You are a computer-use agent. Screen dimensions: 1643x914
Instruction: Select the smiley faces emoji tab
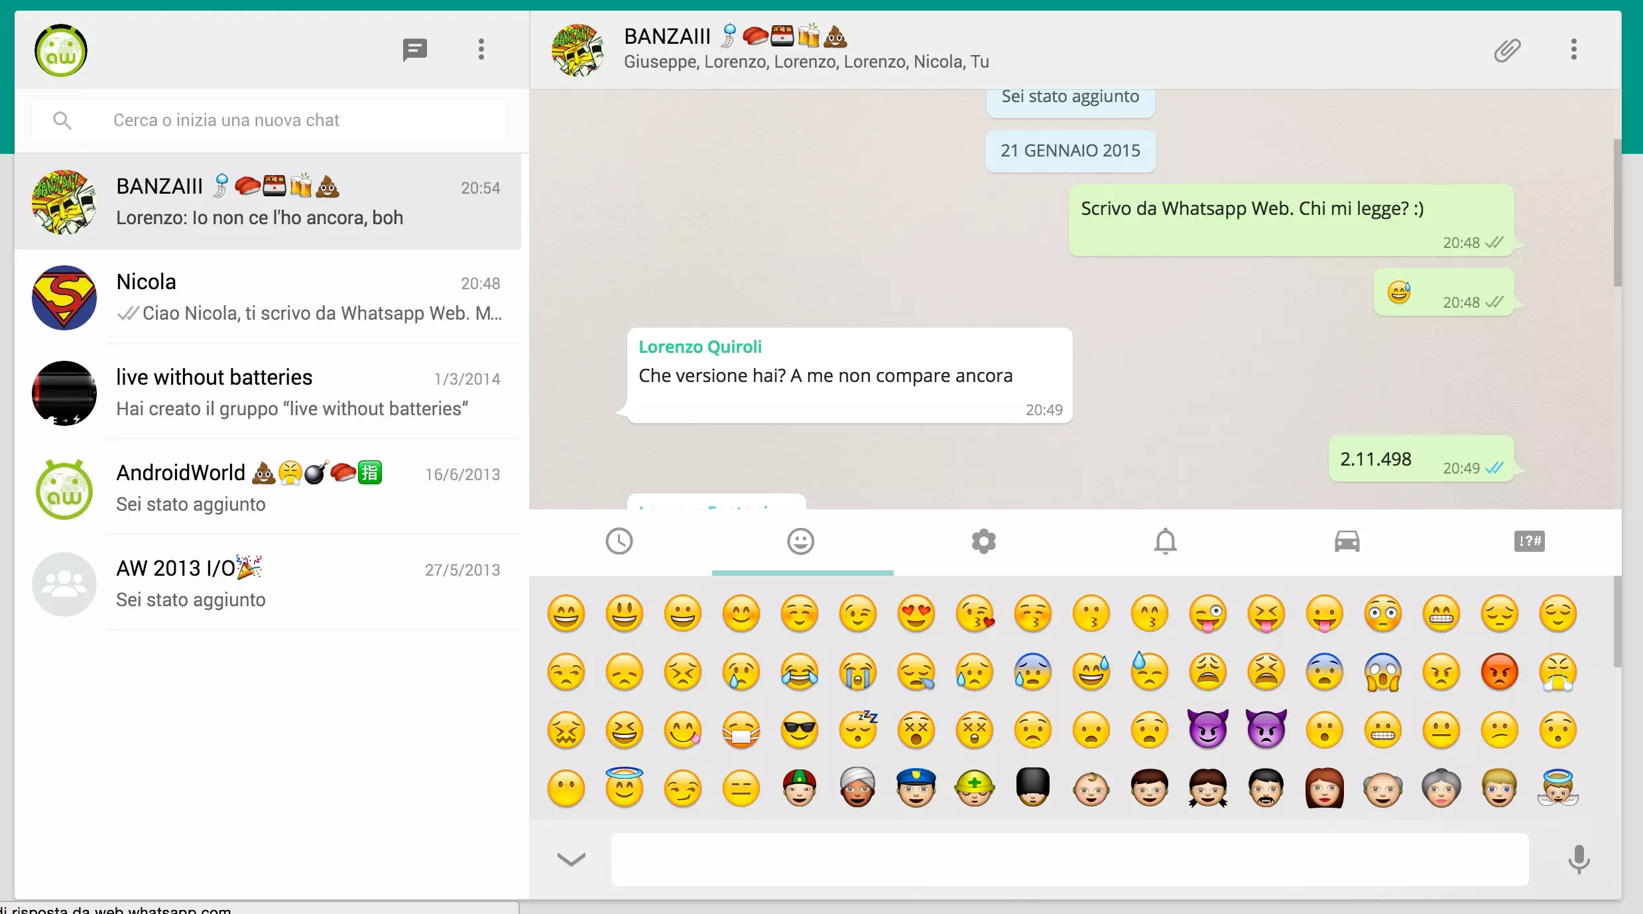(801, 541)
